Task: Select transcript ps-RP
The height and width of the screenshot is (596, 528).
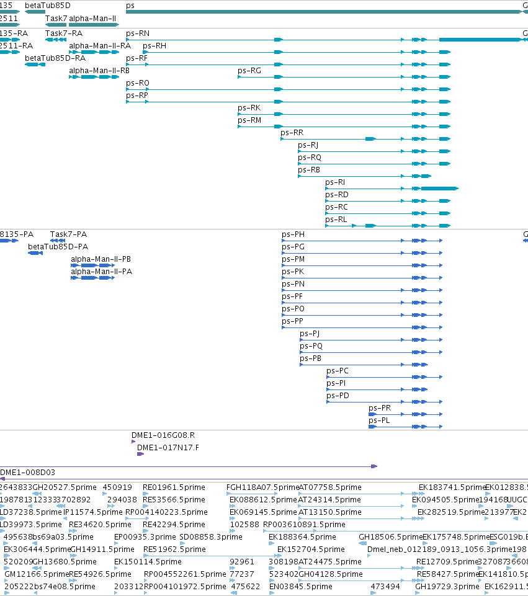Action: 288,102
